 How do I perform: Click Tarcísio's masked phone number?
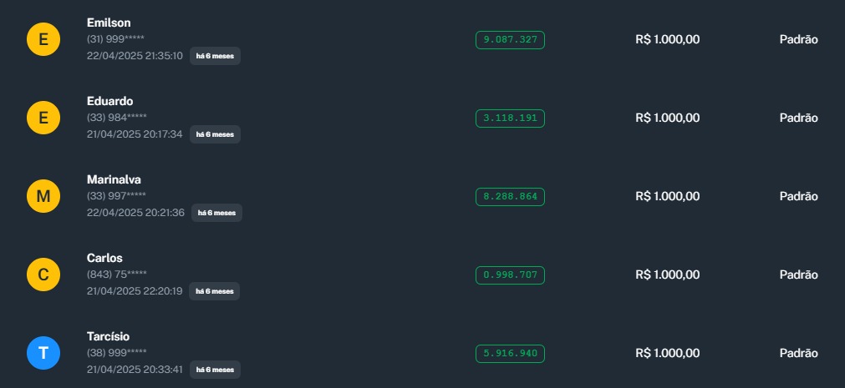(x=117, y=352)
